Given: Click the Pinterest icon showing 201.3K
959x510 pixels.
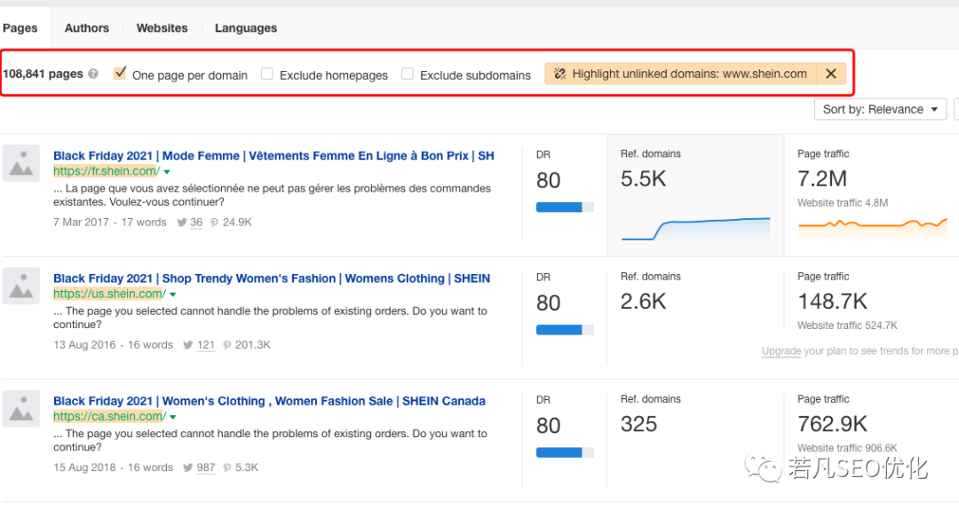Looking at the screenshot, I should coord(227,345).
